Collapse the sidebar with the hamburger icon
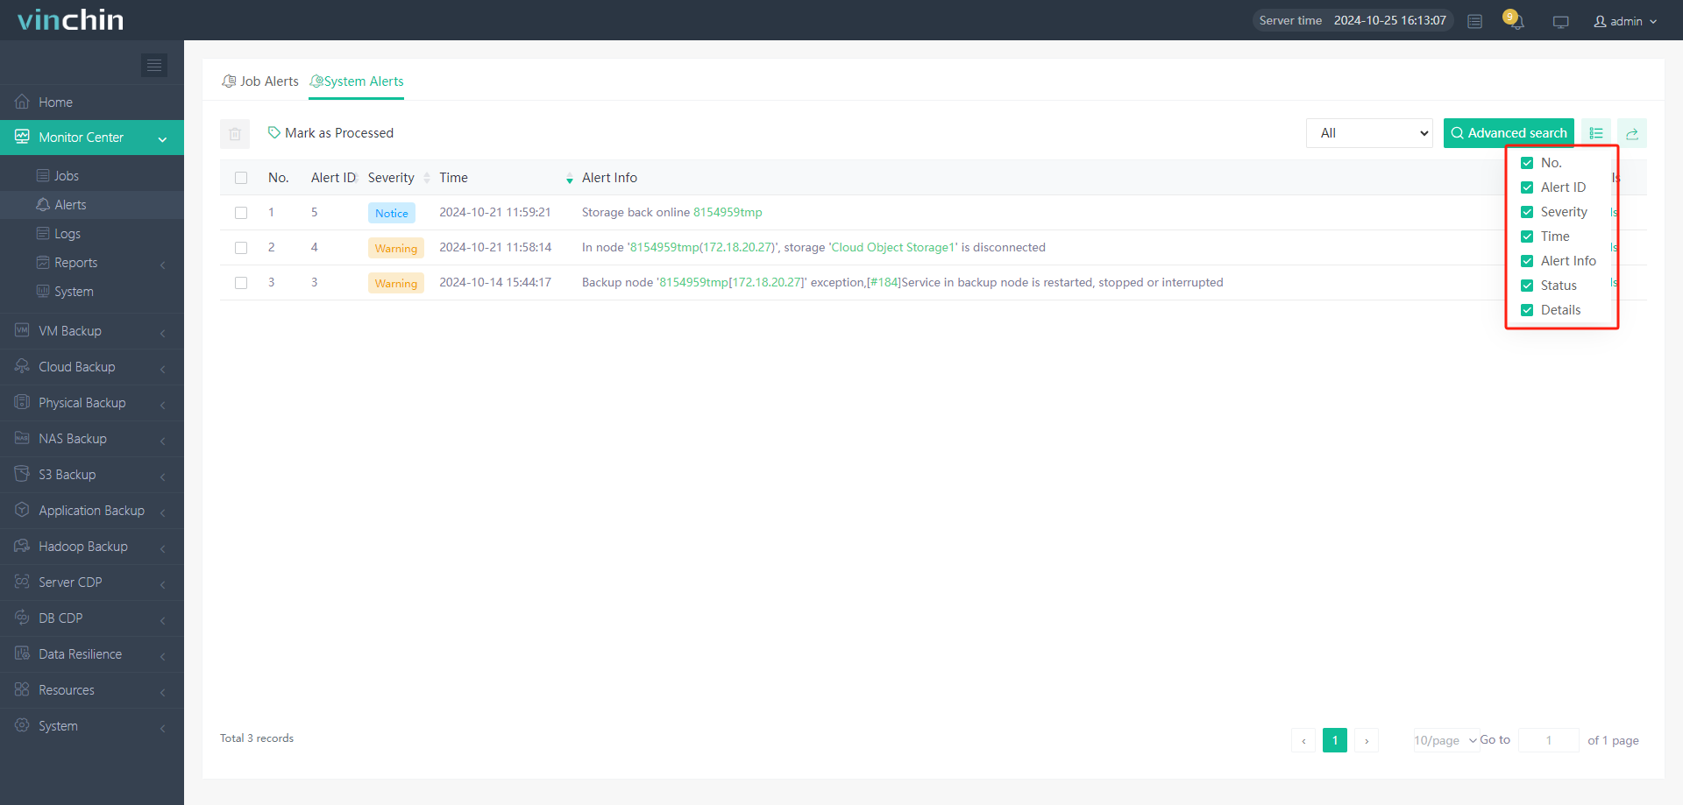Image resolution: width=1683 pixels, height=805 pixels. point(154,65)
